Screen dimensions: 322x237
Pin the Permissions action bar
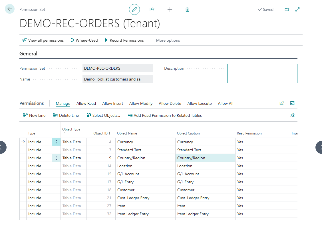[292, 115]
